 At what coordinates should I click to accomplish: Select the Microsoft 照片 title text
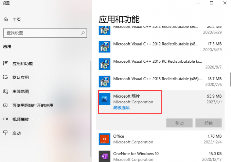pyautogui.click(x=126, y=96)
